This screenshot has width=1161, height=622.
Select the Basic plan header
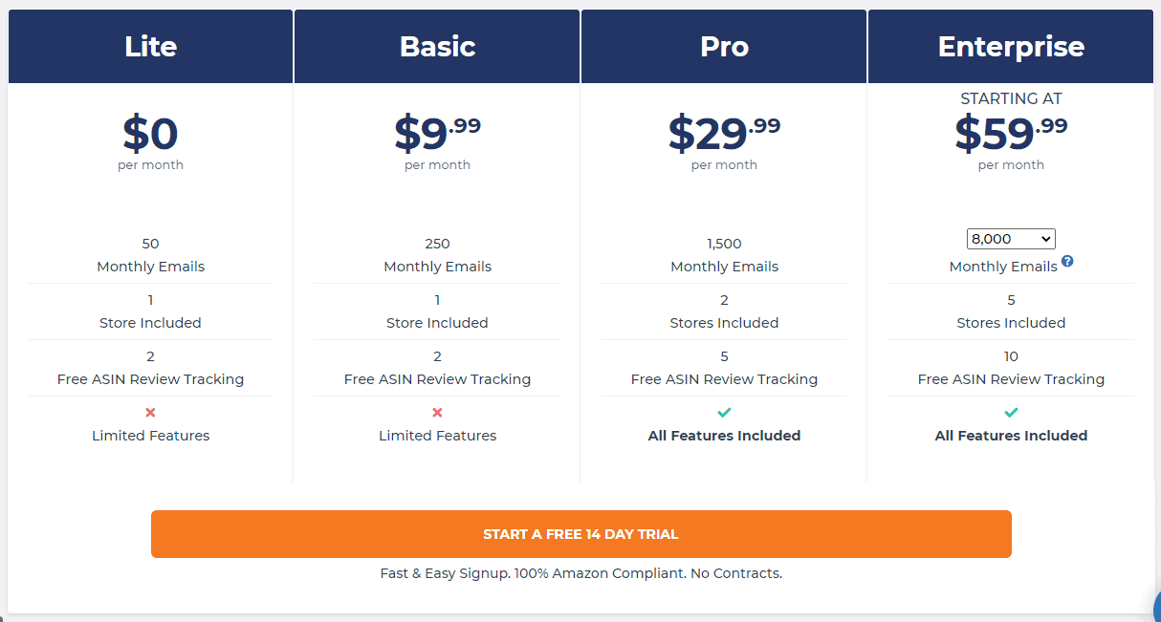click(437, 47)
